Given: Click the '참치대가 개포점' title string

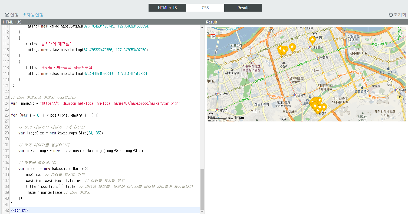Looking at the screenshot, I should pyautogui.click(x=56, y=44).
